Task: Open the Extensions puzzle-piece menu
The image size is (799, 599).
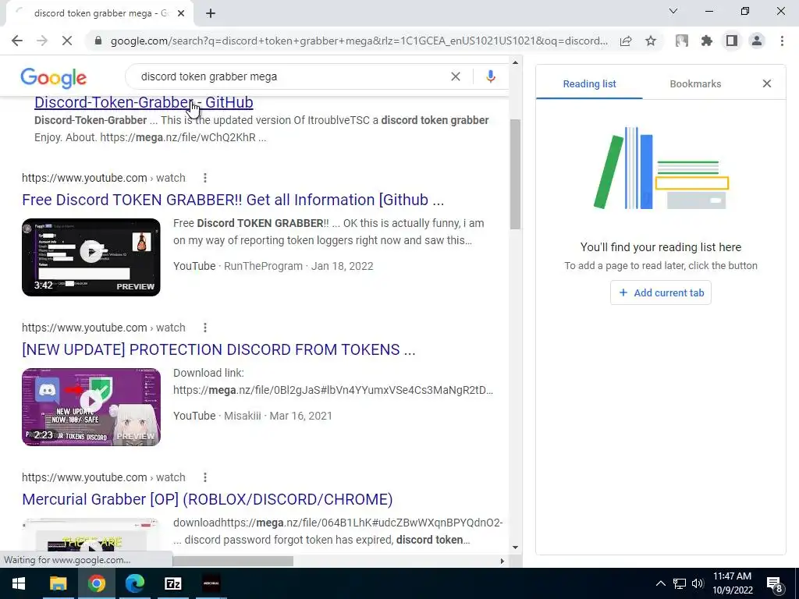Action: click(x=706, y=41)
